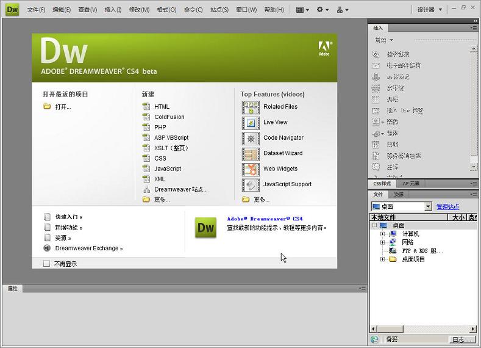Click the large Dw icon in welcome footer
This screenshot has width=481, height=348.
[205, 228]
